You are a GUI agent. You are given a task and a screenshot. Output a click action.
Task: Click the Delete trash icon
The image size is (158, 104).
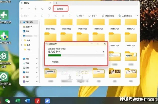69,16
